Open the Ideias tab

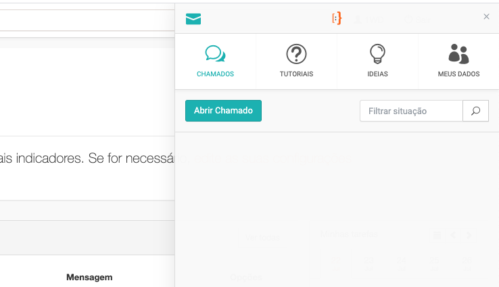pos(377,61)
